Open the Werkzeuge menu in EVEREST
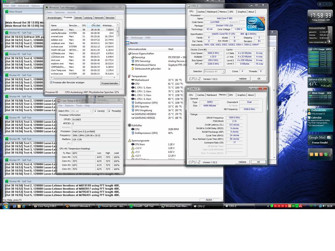335x251 pixels. pyautogui.click(x=137, y=38)
